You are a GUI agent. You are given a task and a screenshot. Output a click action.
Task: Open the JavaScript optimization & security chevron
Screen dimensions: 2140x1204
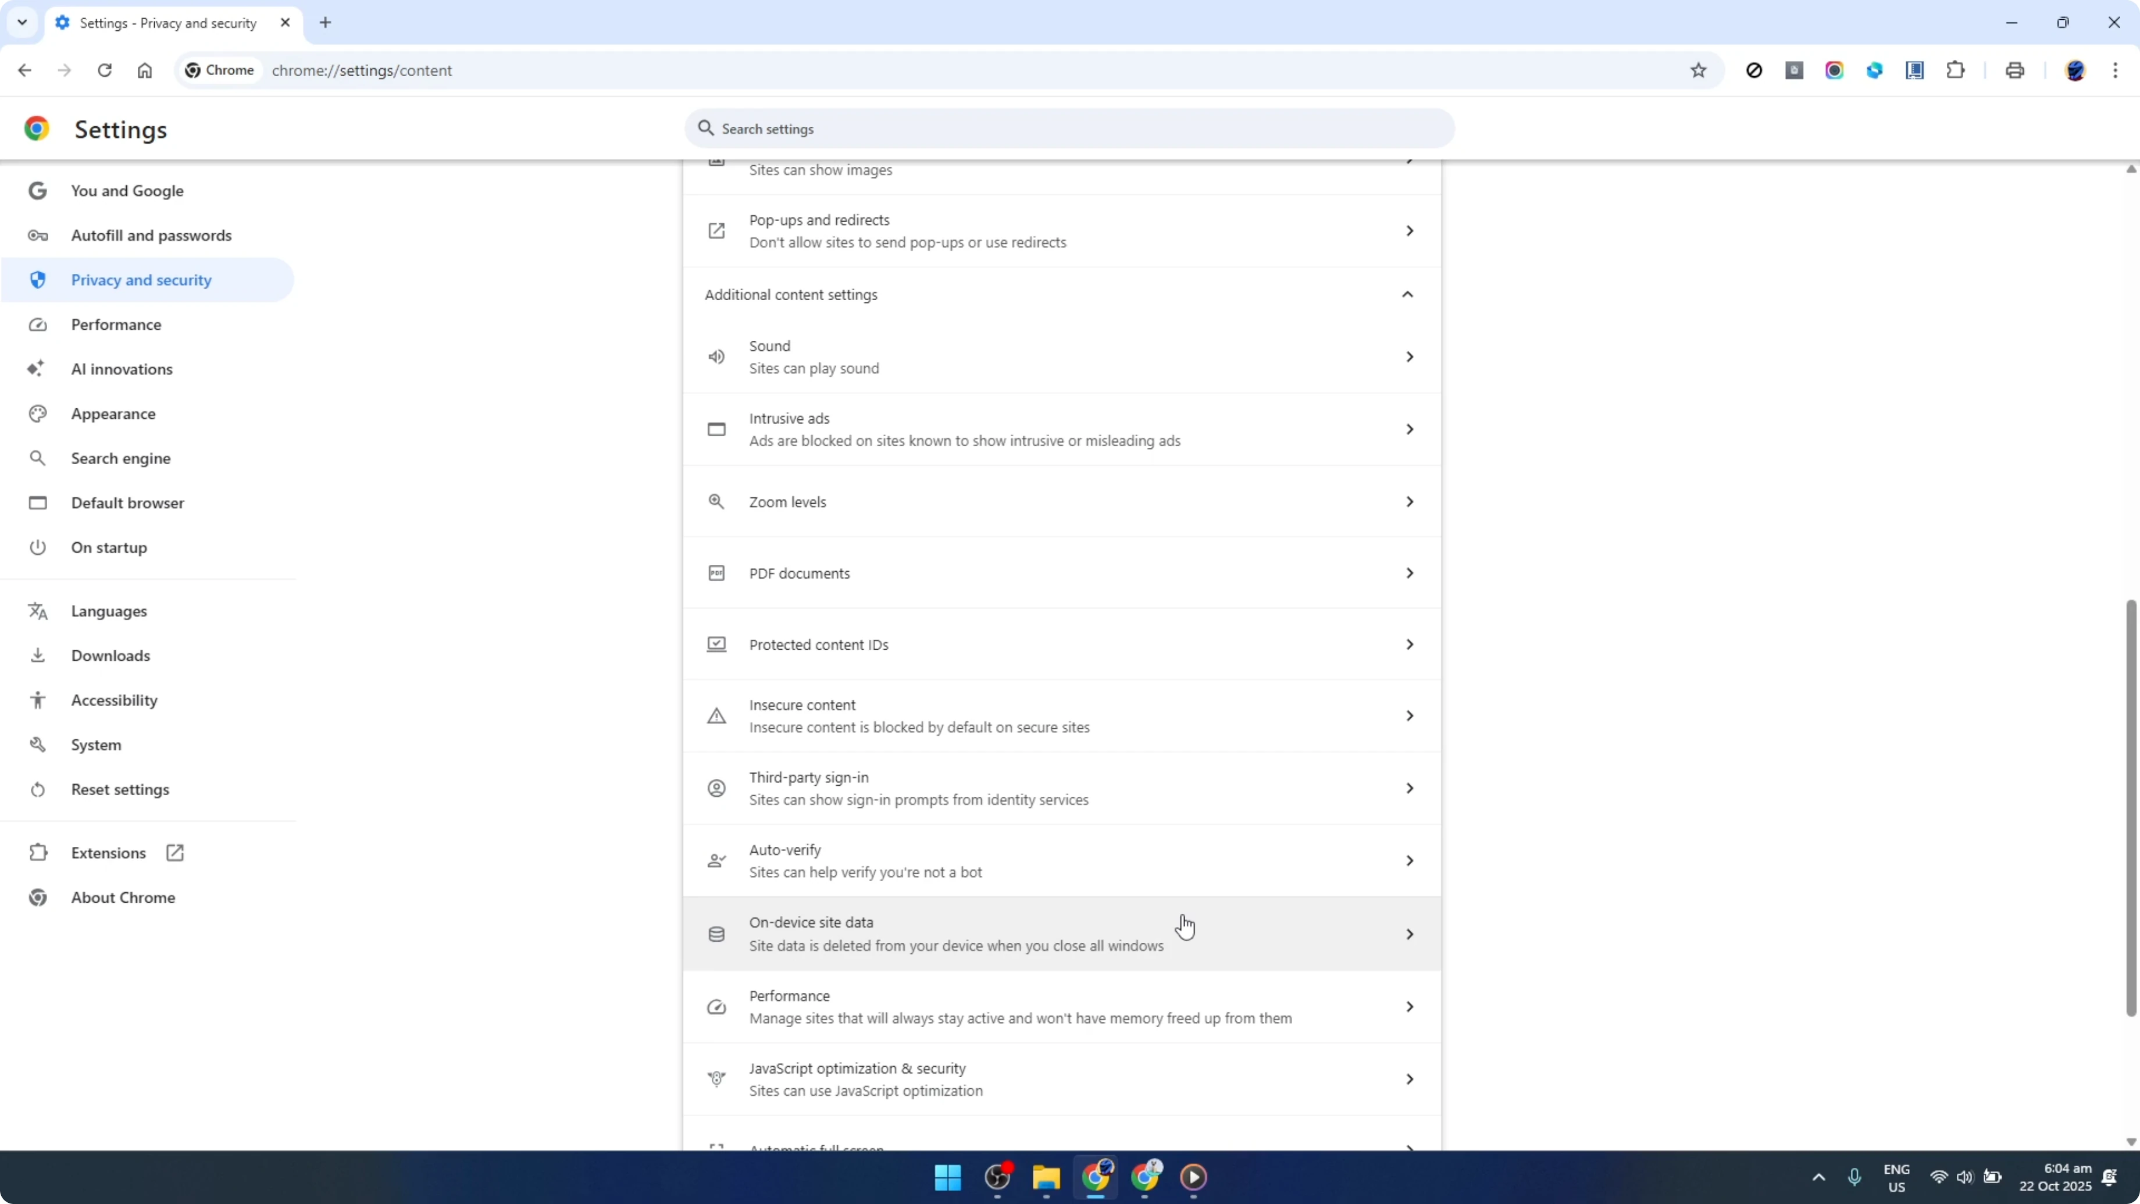pos(1409,1078)
